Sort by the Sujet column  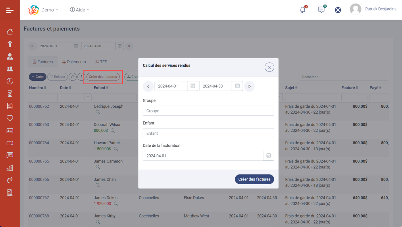coord(291,88)
